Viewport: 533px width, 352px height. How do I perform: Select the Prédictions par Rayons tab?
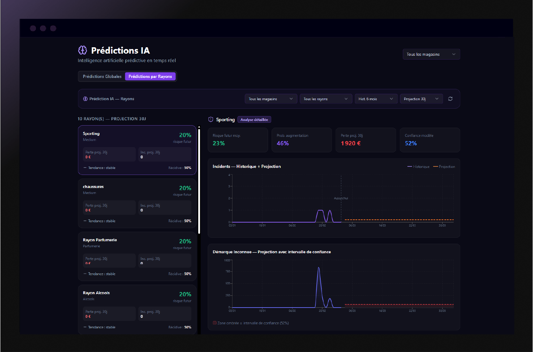click(150, 77)
